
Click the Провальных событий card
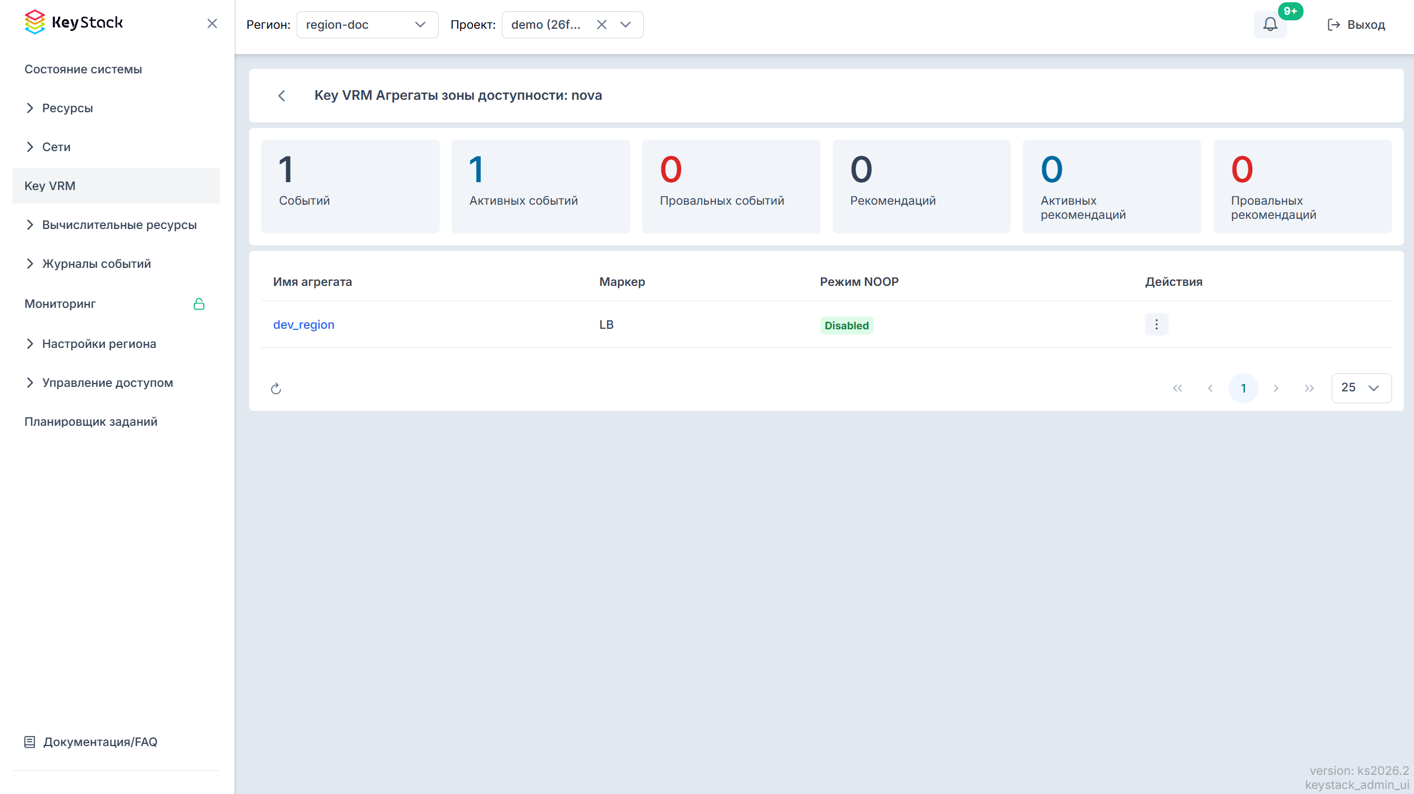[x=731, y=186]
